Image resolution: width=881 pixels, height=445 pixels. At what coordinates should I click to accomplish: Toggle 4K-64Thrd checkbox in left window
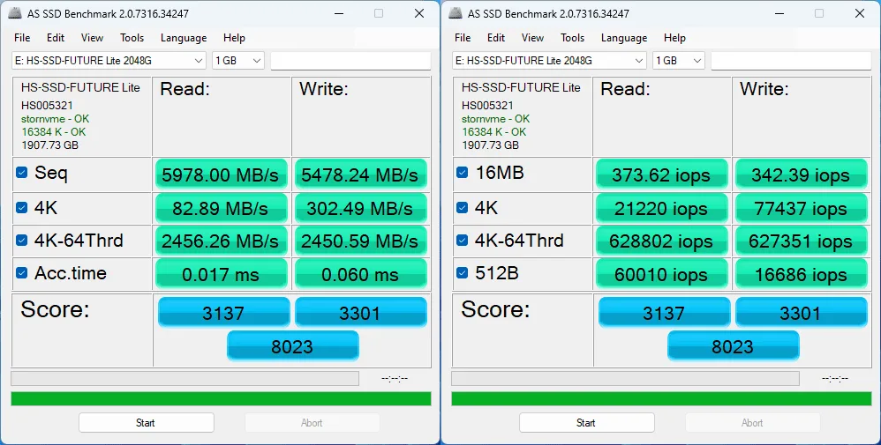[x=22, y=241]
